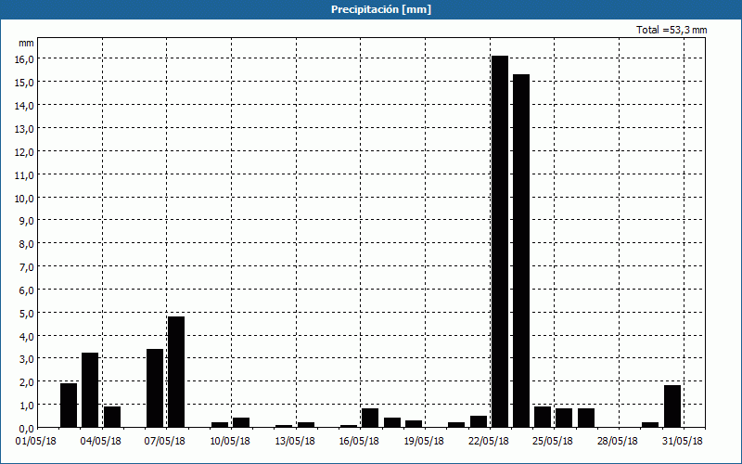Click the Precipitación [mm] title bar
Image resolution: width=742 pixels, height=464 pixels.
point(371,9)
